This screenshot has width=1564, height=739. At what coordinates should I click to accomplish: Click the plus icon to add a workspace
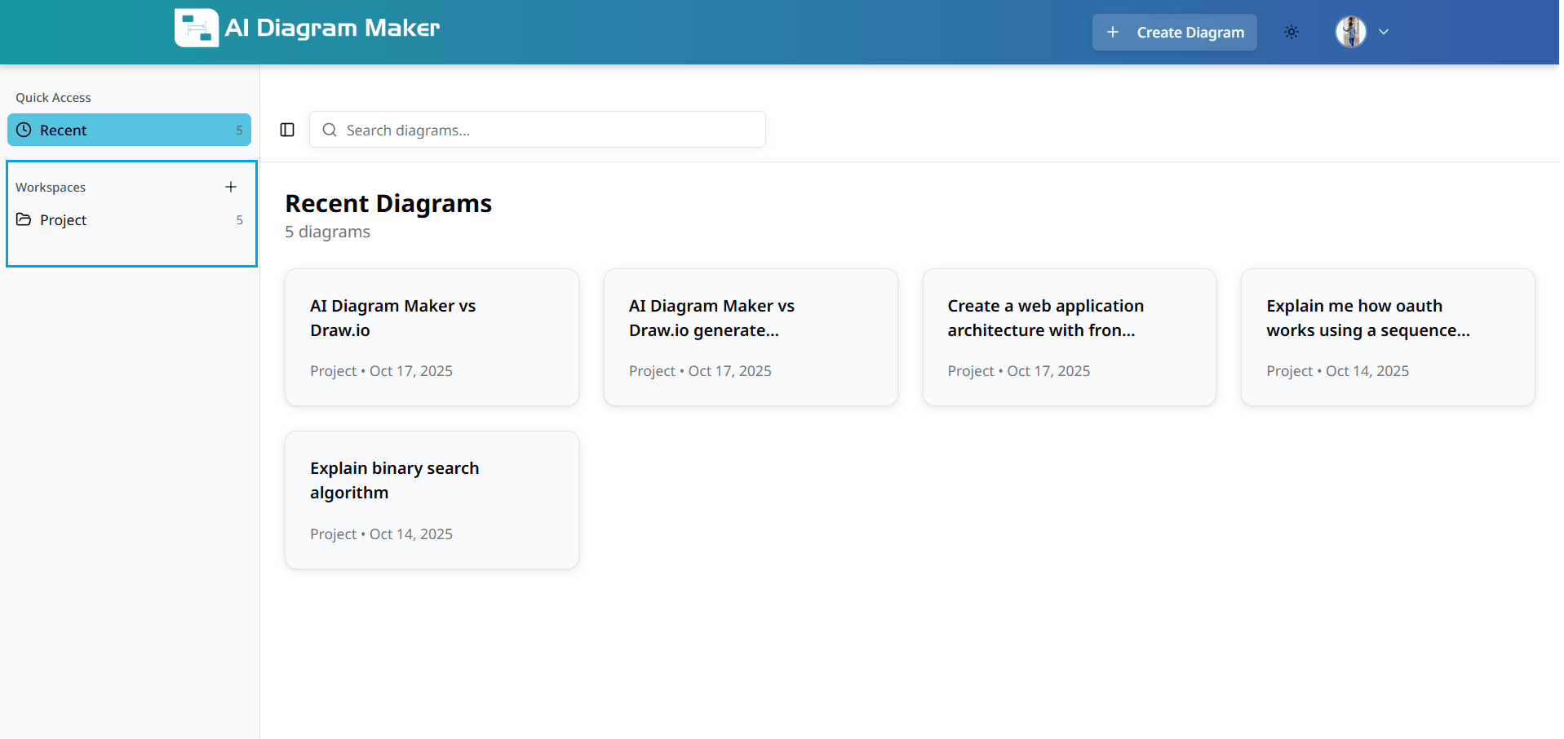tap(231, 186)
